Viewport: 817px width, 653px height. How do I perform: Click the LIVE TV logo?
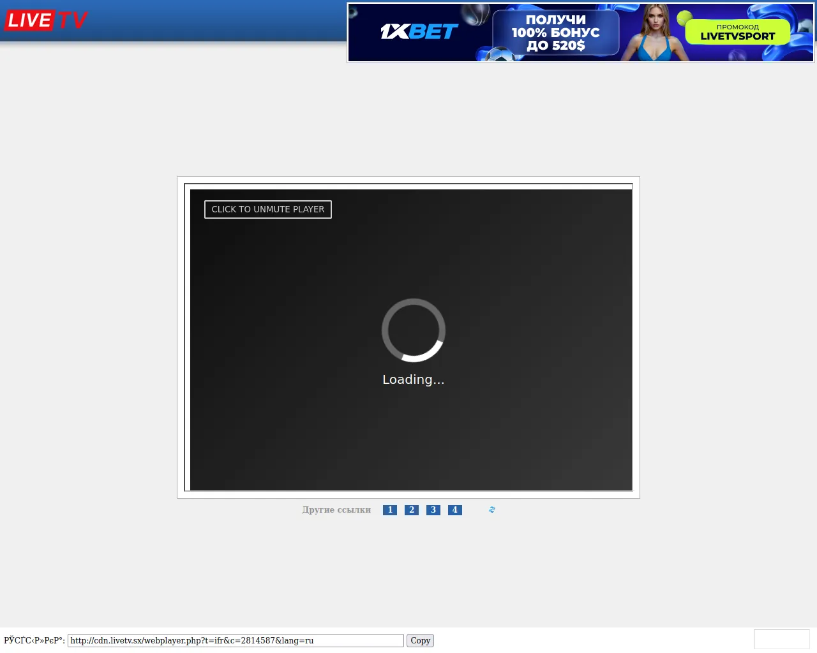coord(46,20)
